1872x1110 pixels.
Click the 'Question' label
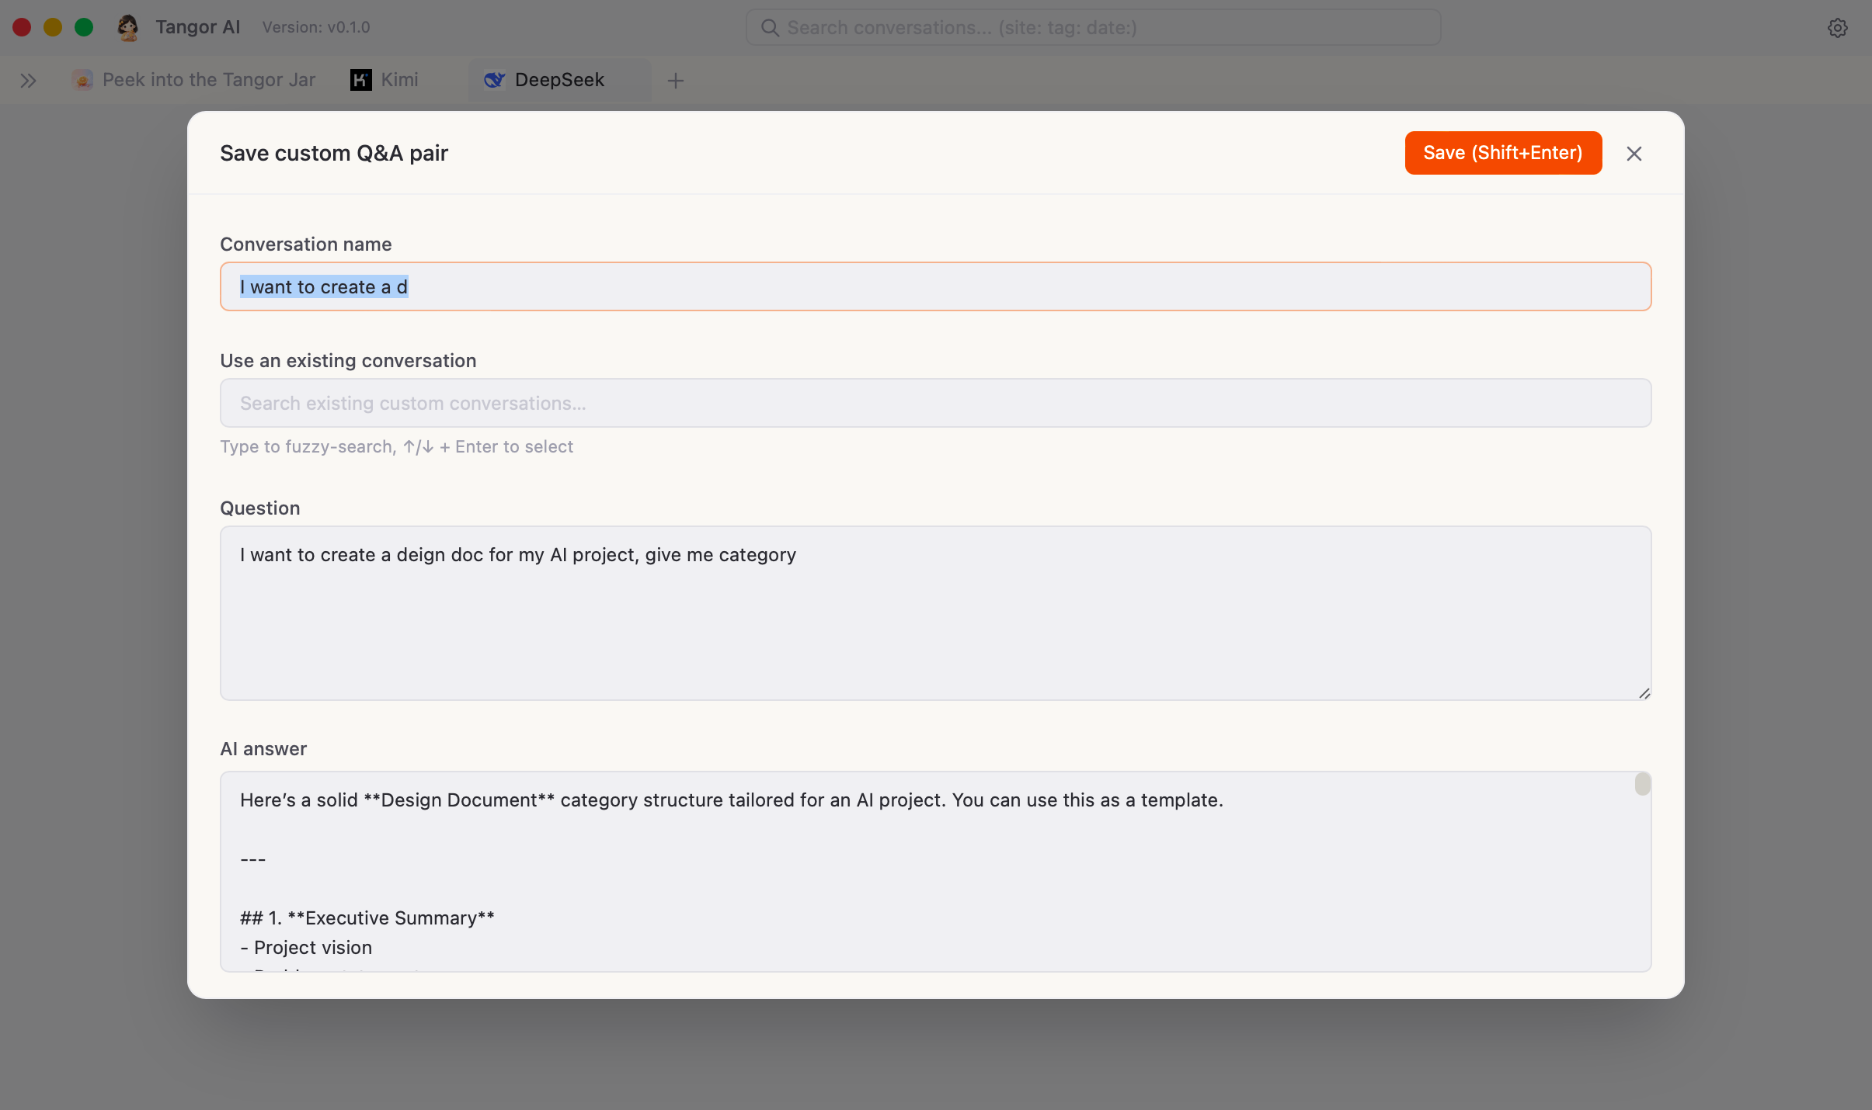pyautogui.click(x=260, y=508)
